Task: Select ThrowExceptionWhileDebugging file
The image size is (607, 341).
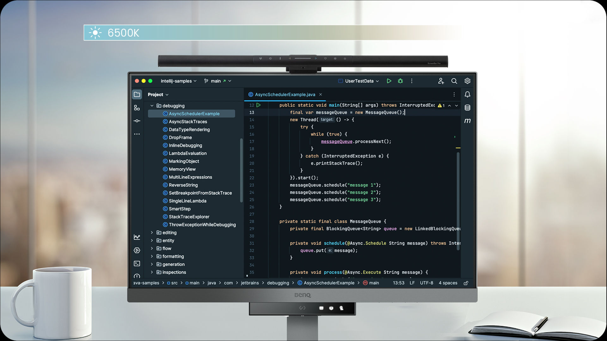Action: (x=202, y=225)
